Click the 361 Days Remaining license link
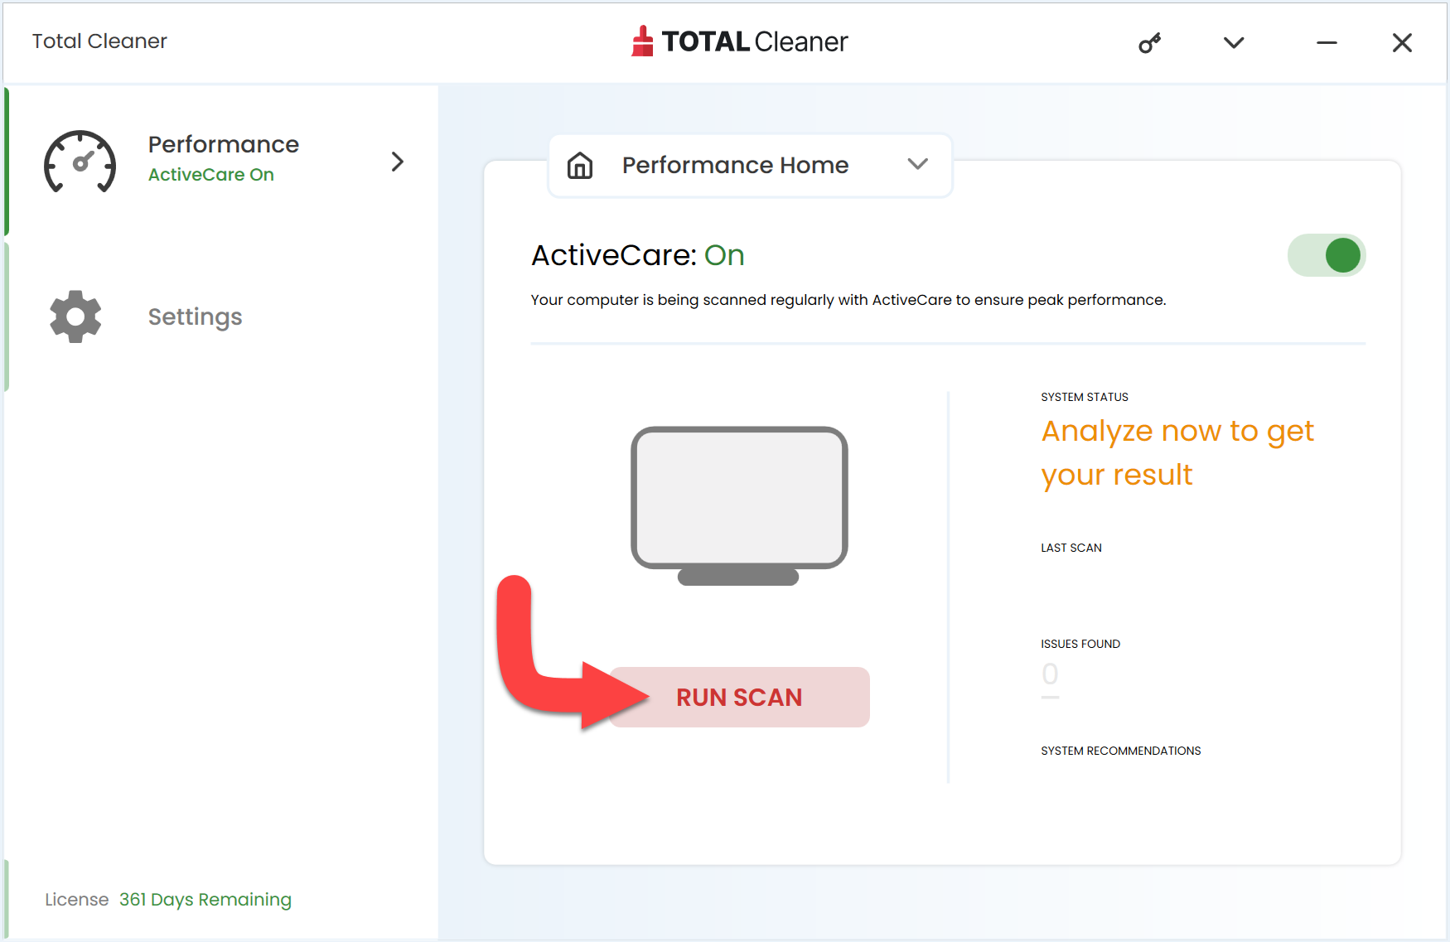 (x=205, y=899)
